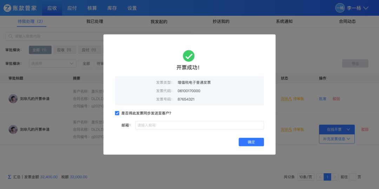The width and height of the screenshot is (379, 189).
Task: Click 发票金额 32,400.00 value
Action: click(x=49, y=177)
